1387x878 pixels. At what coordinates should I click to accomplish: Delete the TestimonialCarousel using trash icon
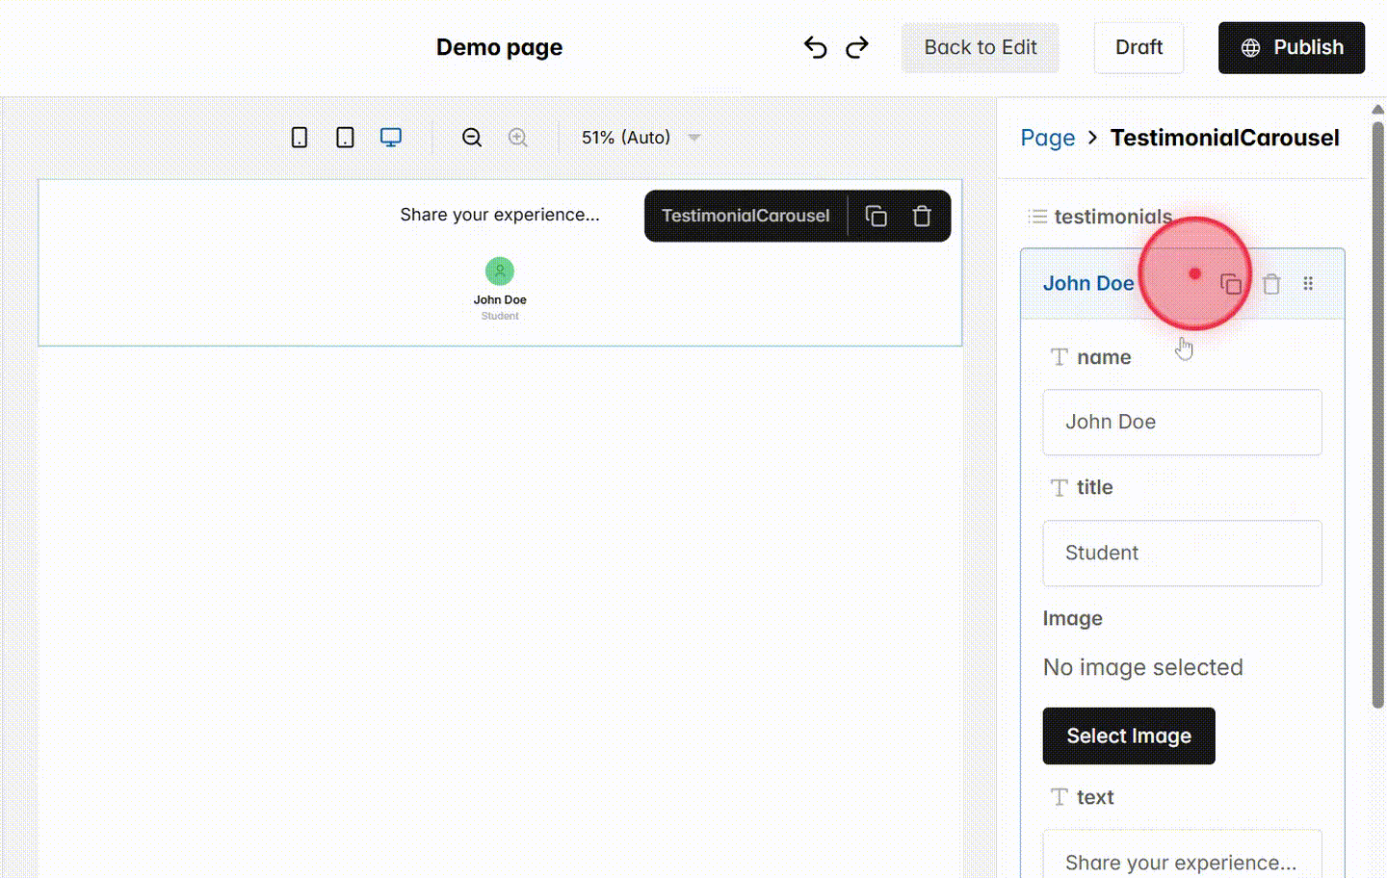pyautogui.click(x=922, y=216)
